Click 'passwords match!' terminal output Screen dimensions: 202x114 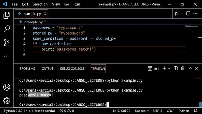click(x=36, y=95)
